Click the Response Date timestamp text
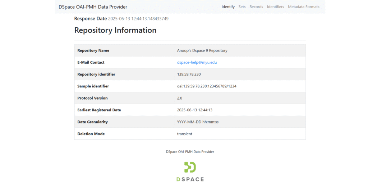This screenshot has width=368, height=183. point(138,19)
